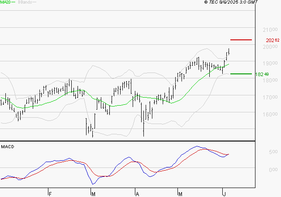Click the J month marker on axis
The image size is (281, 197).
224,194
